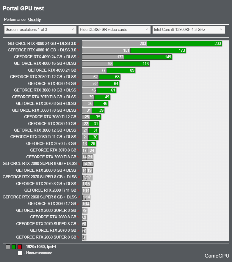Click the GameGPU label
232x262 pixels.
[217, 256]
